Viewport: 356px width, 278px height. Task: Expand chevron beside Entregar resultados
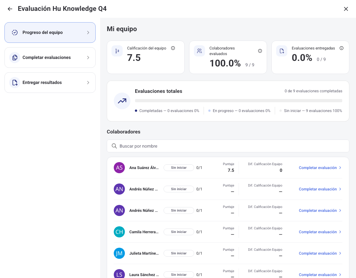click(88, 83)
